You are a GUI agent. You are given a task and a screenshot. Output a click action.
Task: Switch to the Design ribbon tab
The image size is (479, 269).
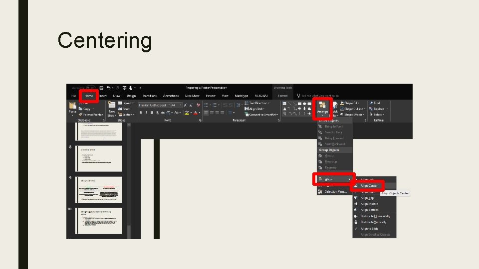point(131,96)
